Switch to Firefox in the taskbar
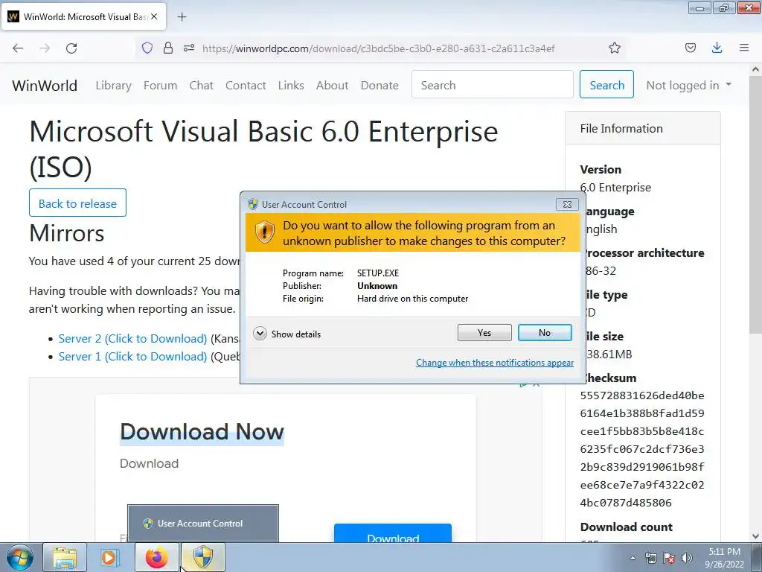 click(156, 557)
